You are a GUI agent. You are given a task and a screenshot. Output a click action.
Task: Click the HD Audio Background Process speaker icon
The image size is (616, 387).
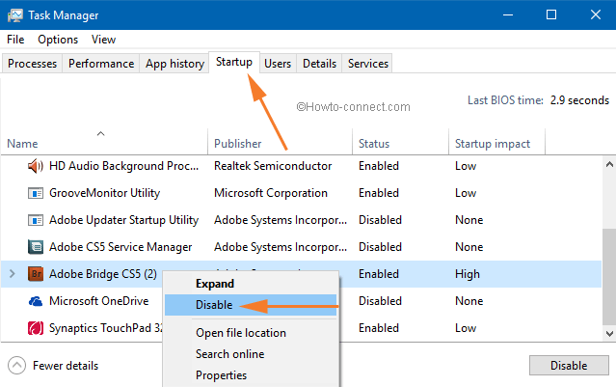(36, 166)
